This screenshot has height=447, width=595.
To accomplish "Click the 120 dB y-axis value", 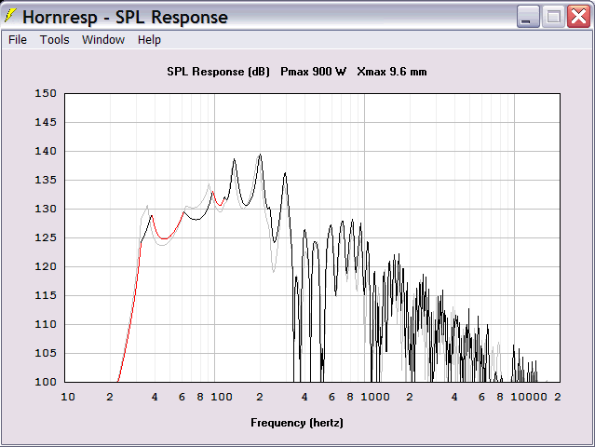I will pos(46,266).
